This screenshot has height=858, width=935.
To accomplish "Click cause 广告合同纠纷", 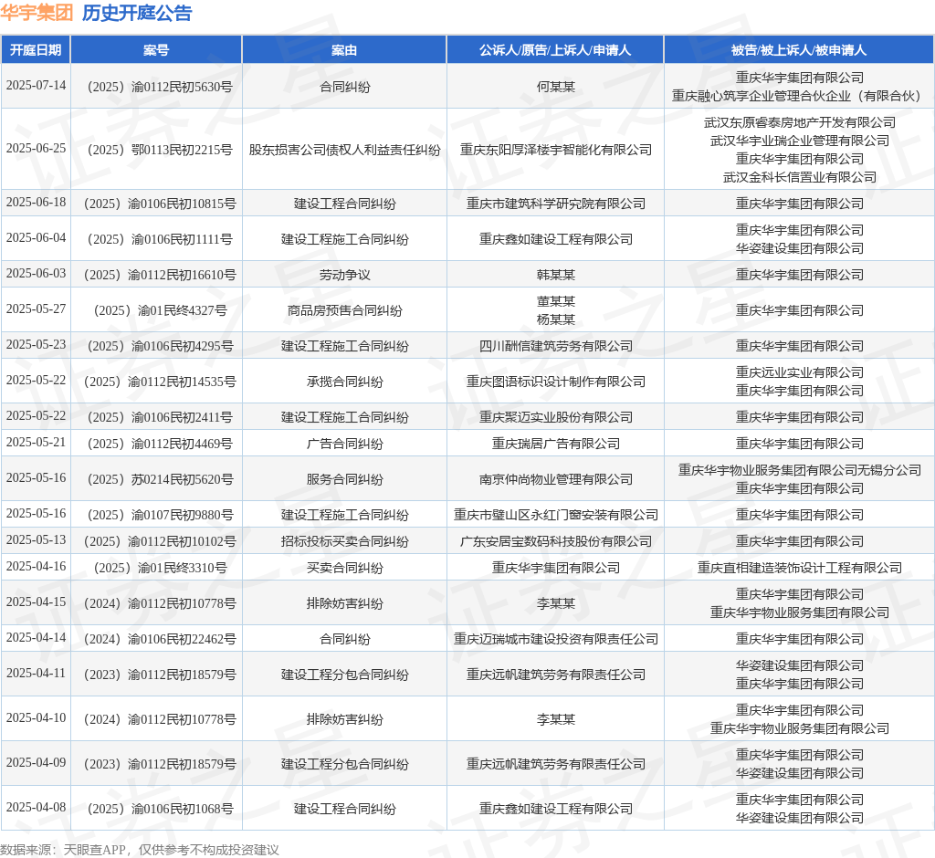I will pos(344,445).
